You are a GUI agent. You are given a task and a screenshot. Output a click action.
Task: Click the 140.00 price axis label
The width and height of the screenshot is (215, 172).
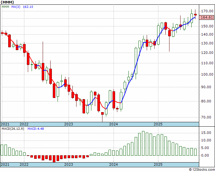point(207,34)
